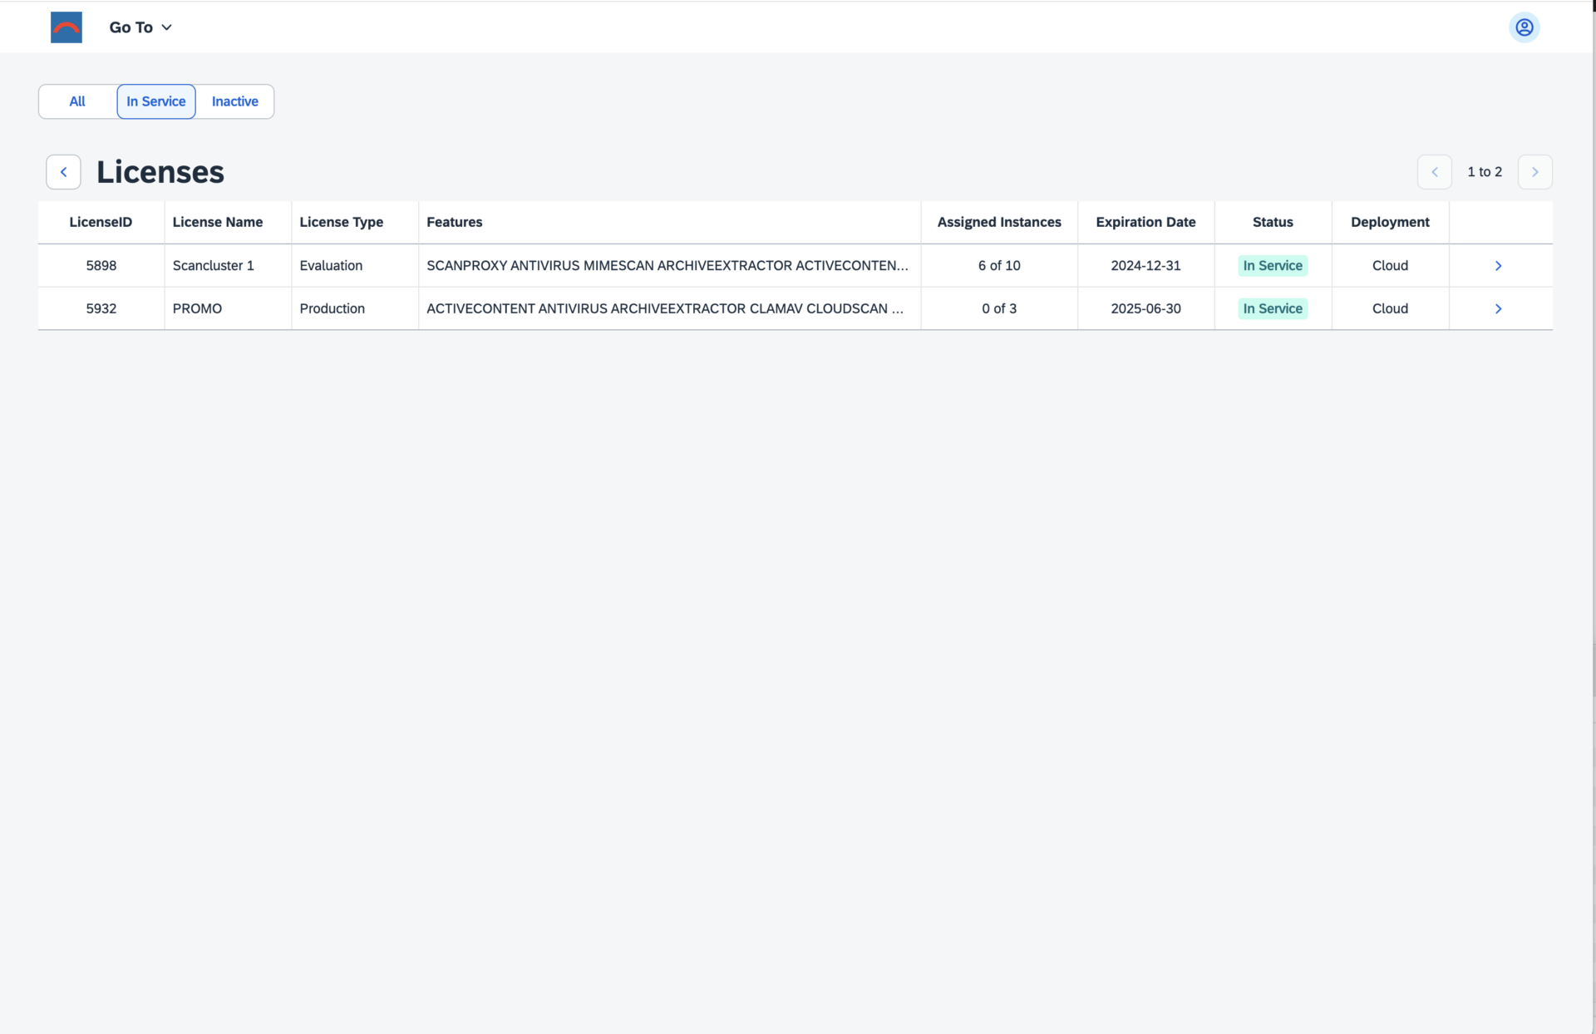The width and height of the screenshot is (1596, 1034).
Task: Click truncated features text for Scancluster 1
Action: [x=667, y=266]
